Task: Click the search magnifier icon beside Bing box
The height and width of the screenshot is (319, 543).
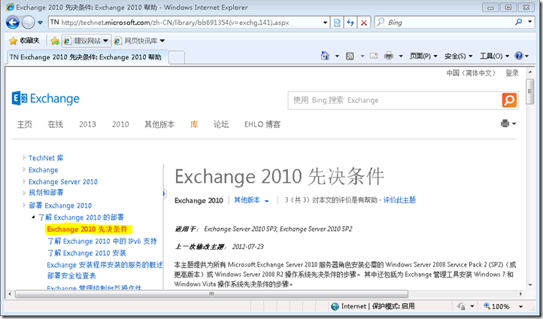Action: [x=518, y=22]
